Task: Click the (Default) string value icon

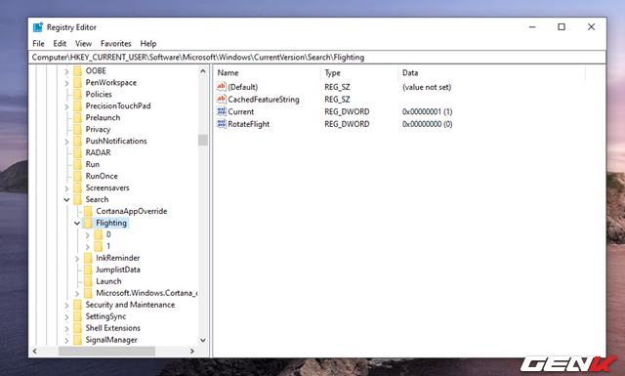Action: tap(222, 87)
